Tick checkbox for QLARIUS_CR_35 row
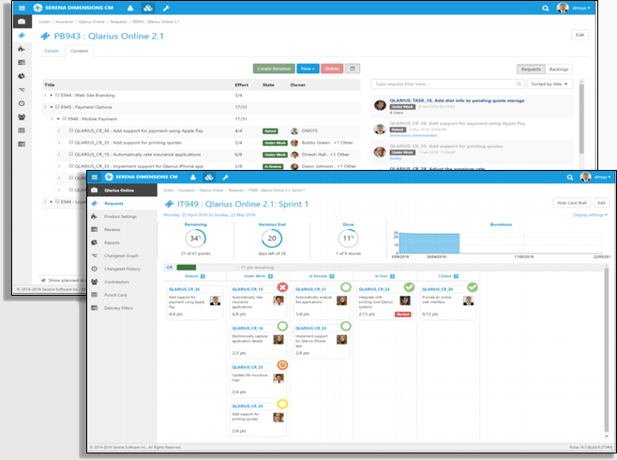The width and height of the screenshot is (617, 460). 71,142
